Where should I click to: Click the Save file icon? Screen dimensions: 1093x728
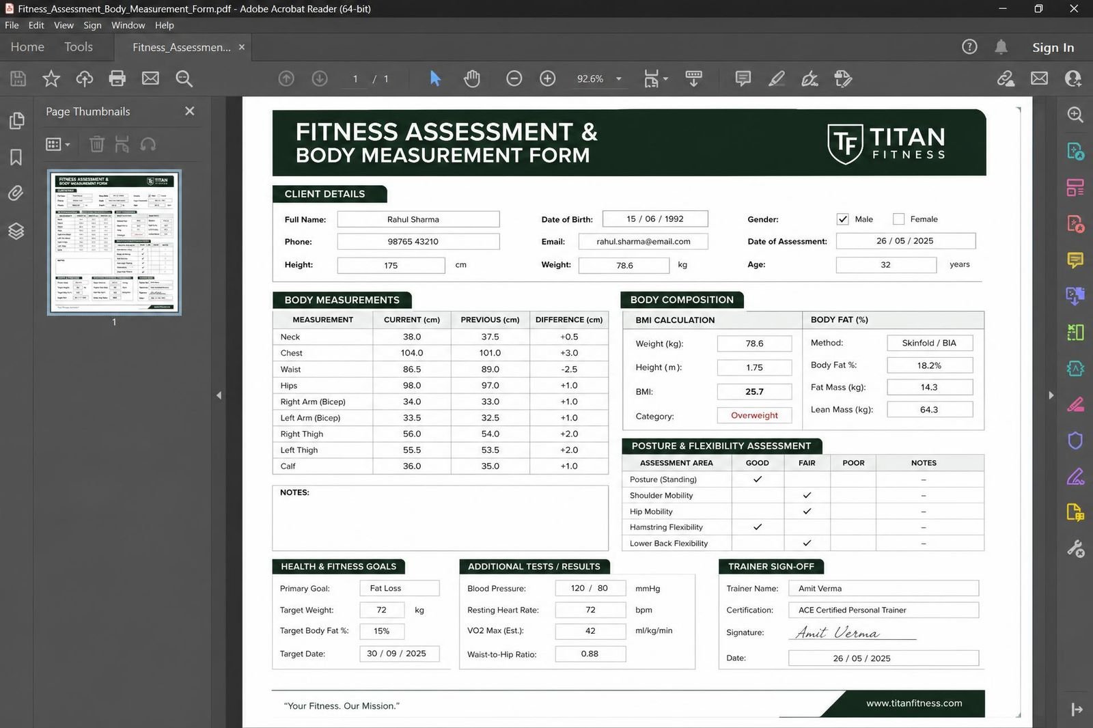pos(18,79)
